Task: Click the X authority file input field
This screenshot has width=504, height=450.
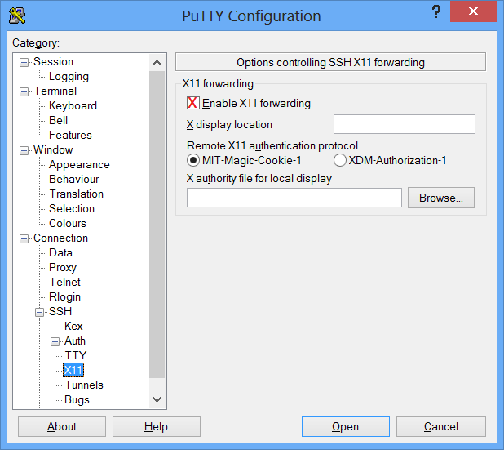Action: pyautogui.click(x=294, y=198)
